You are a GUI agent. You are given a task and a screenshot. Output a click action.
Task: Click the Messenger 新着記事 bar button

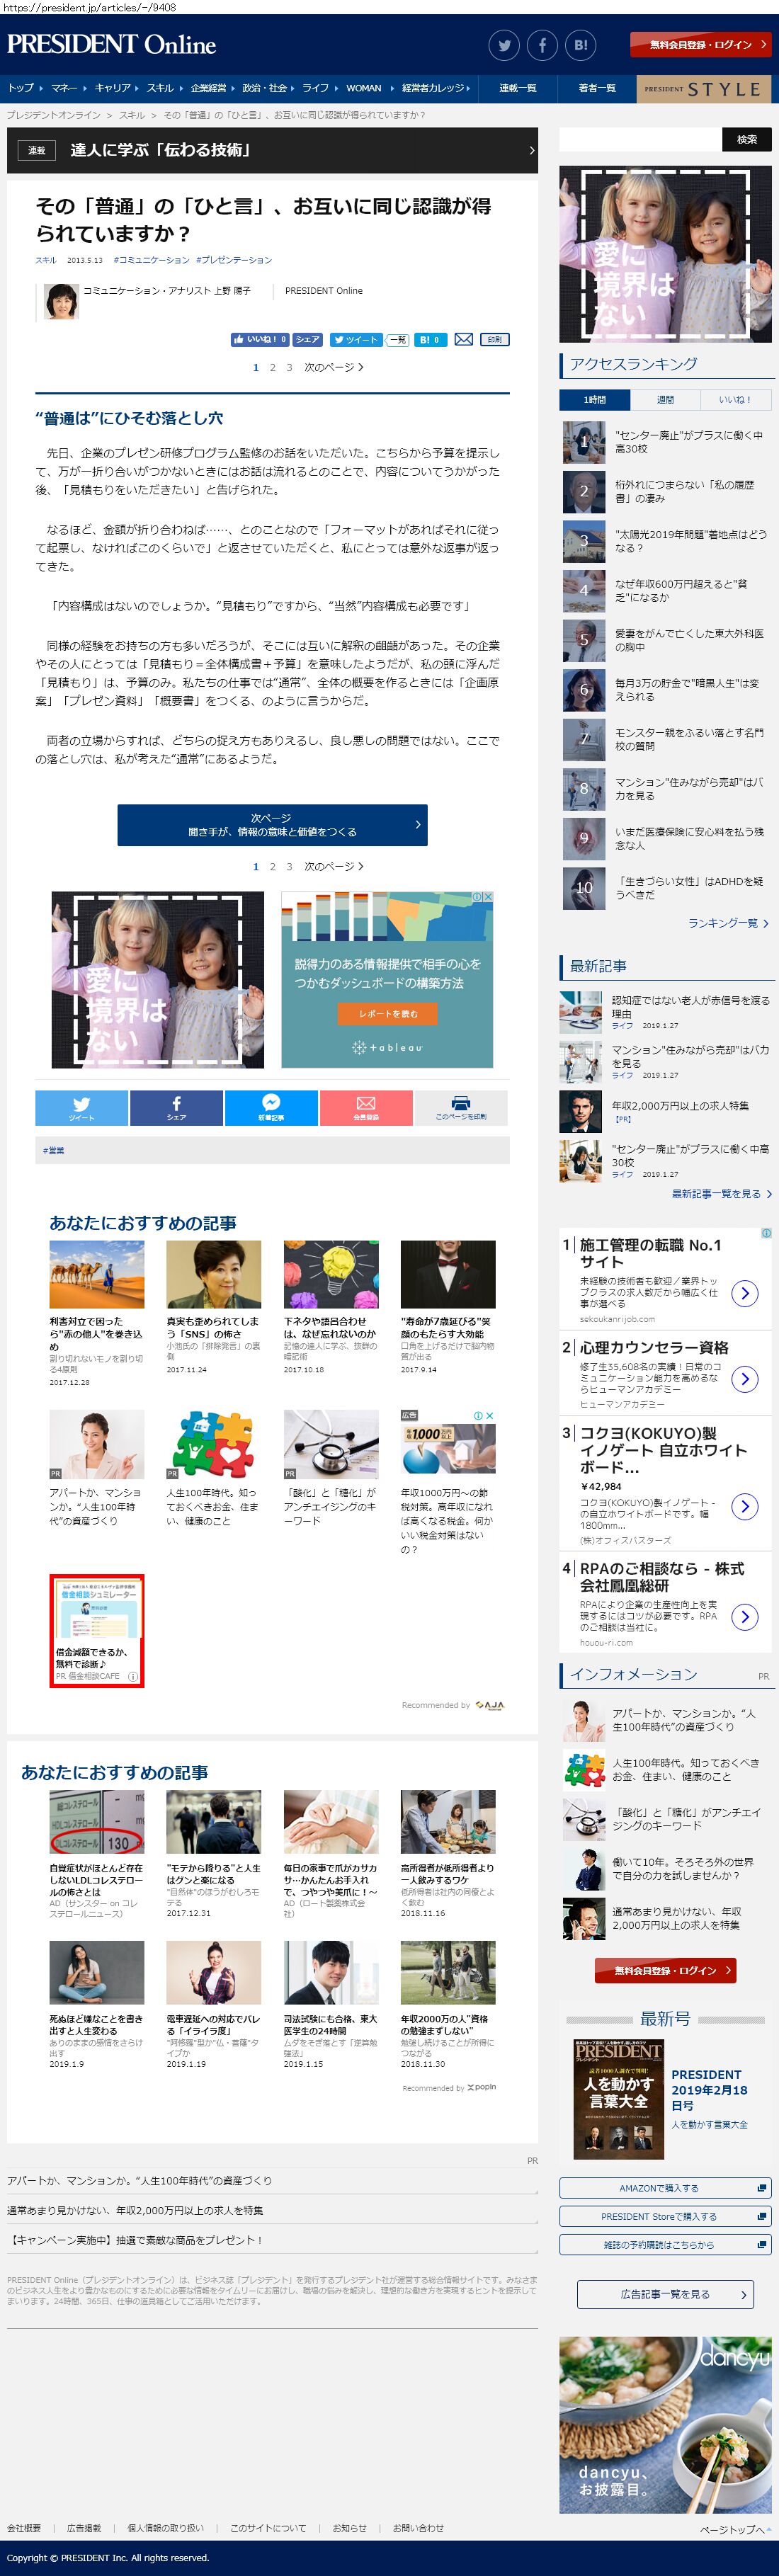pos(271,1108)
